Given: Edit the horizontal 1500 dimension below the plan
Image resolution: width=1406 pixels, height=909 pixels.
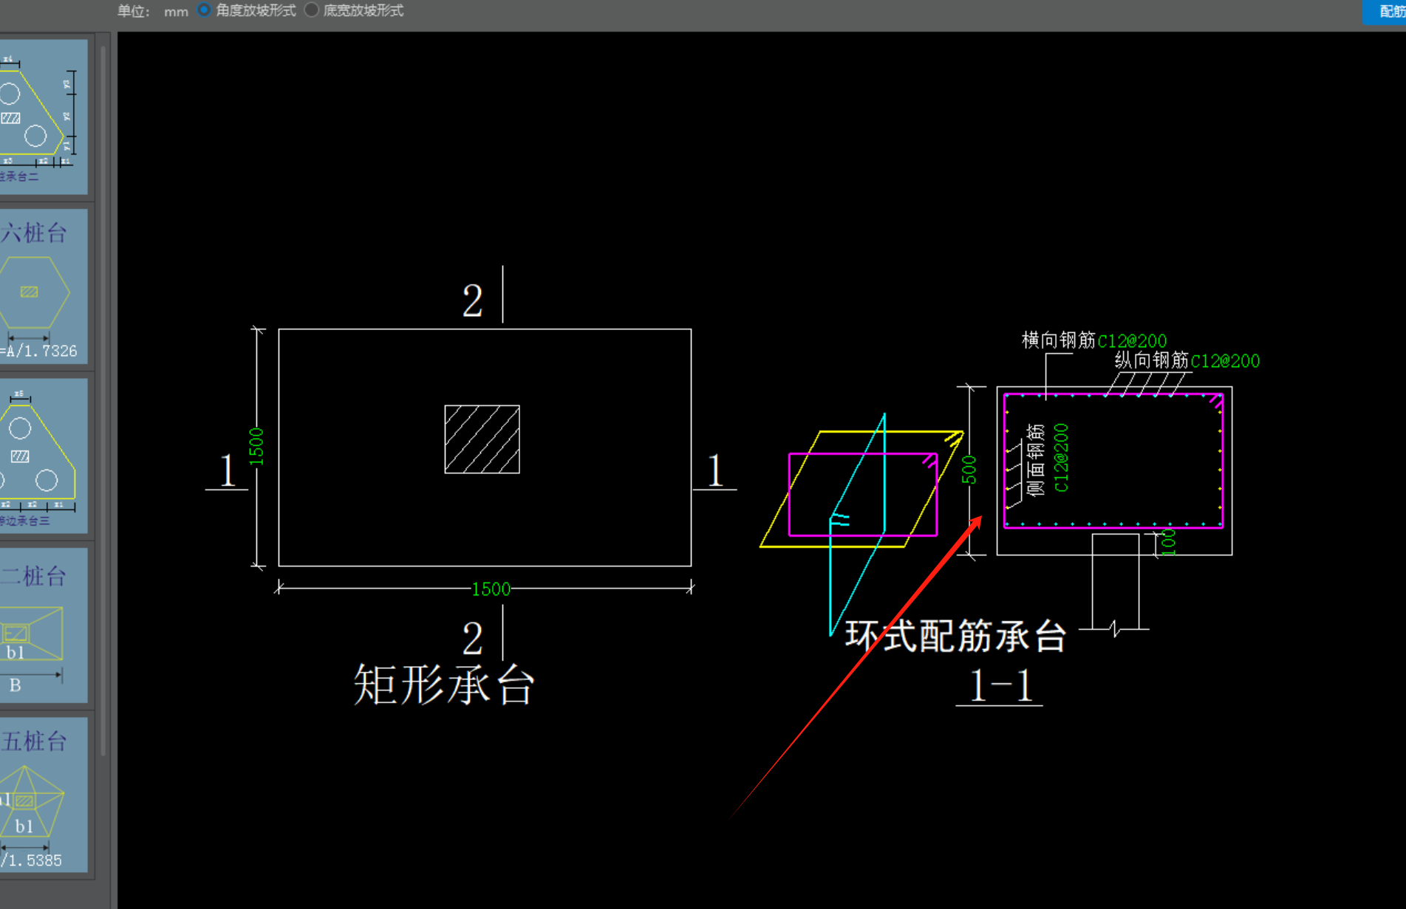Looking at the screenshot, I should (491, 589).
